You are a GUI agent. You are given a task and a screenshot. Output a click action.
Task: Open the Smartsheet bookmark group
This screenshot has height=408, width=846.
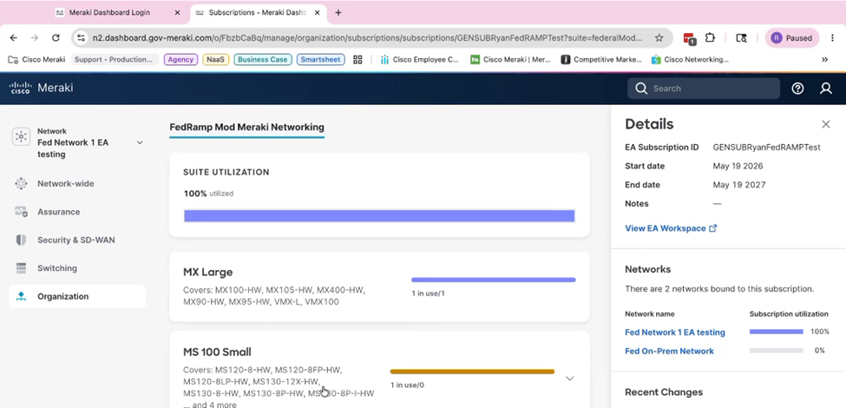click(320, 59)
